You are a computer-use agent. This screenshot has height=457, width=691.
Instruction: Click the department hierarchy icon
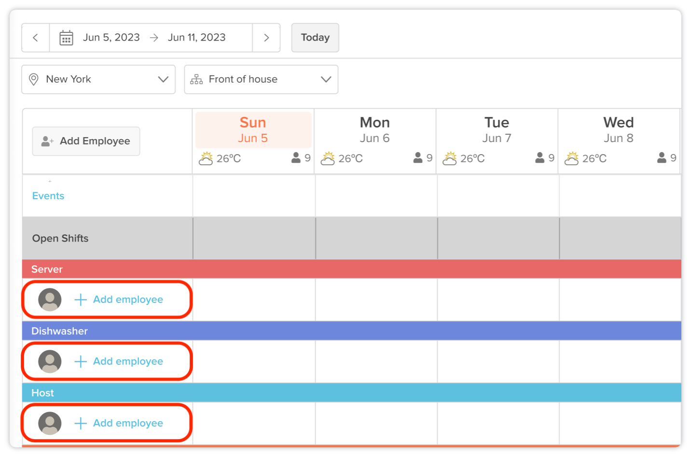(x=196, y=79)
